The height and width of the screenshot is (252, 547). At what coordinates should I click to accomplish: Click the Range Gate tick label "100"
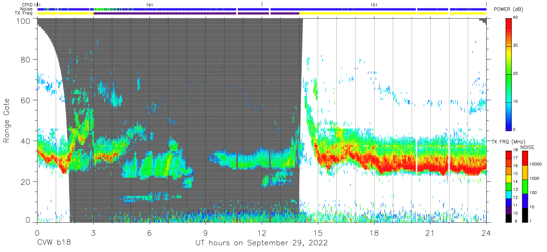23,20
